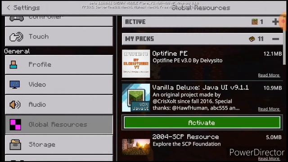The height and width of the screenshot is (162, 288).
Task: Click the Audio speaker icon
Action: [15, 105]
